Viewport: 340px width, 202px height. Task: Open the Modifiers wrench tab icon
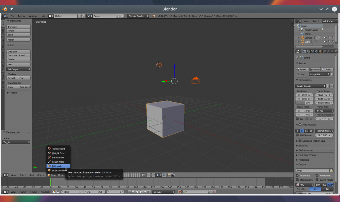tap(328, 51)
